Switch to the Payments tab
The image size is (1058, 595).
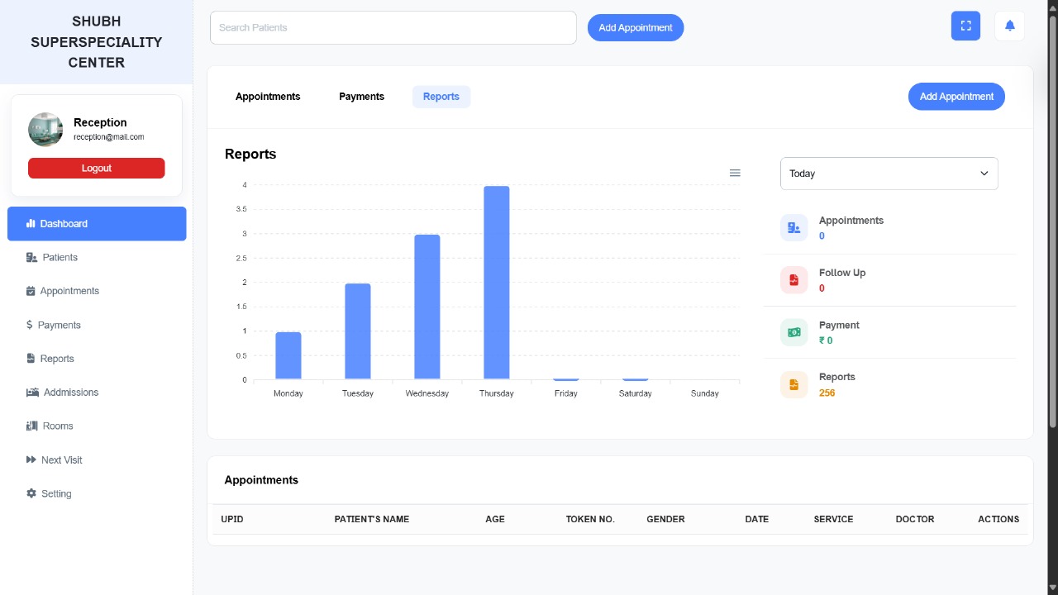click(x=361, y=97)
